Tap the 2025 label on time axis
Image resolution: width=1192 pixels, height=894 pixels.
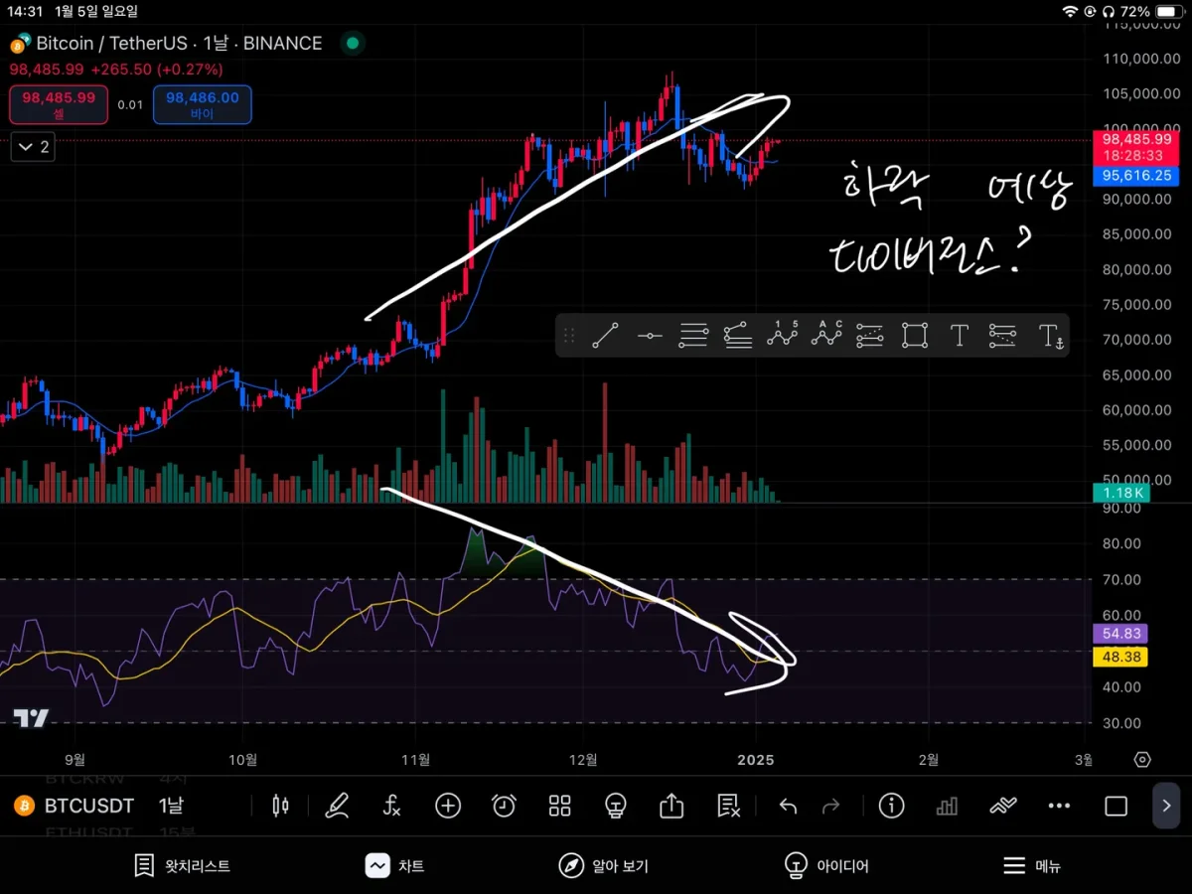click(757, 760)
